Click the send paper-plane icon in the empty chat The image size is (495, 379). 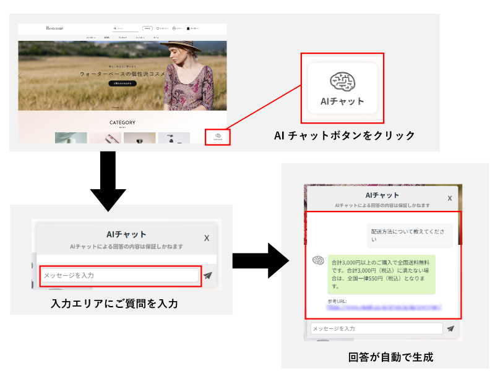[207, 276]
